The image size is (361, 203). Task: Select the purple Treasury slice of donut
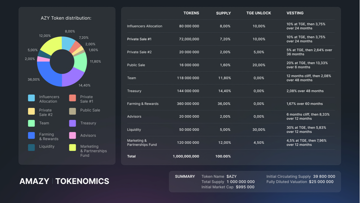point(72,78)
